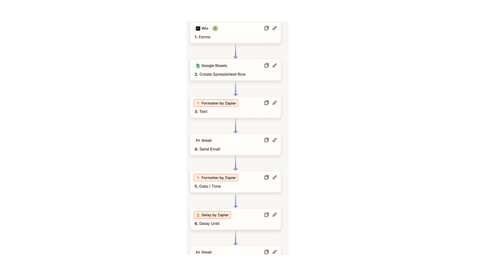Select the Create Spreadsheet Row step title
This screenshot has width=492, height=276.
coord(222,74)
